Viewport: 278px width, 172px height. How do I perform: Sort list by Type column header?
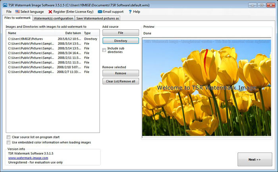pyautogui.click(x=91, y=33)
